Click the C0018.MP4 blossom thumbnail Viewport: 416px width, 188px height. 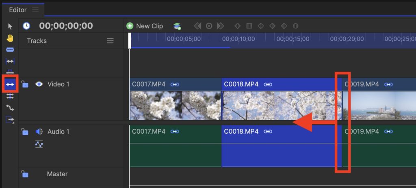pos(282,106)
